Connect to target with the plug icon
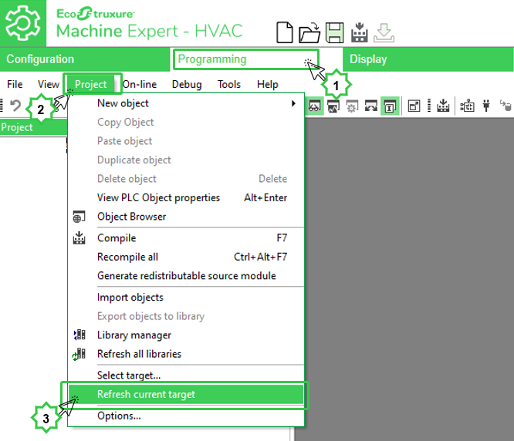Image resolution: width=514 pixels, height=441 pixels. point(486,106)
